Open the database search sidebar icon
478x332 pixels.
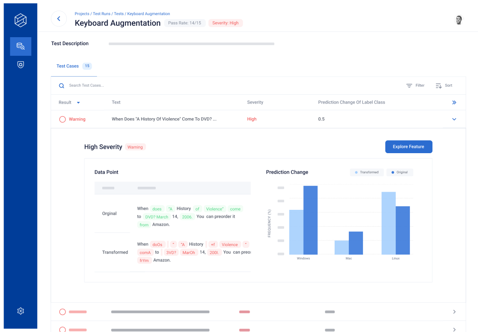click(20, 46)
